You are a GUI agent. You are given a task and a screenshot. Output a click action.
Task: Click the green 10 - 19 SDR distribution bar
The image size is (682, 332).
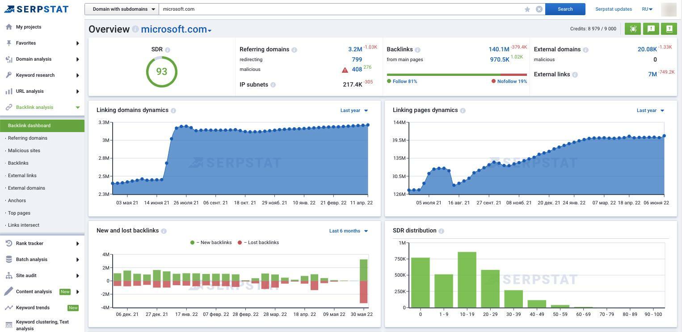[467, 280]
